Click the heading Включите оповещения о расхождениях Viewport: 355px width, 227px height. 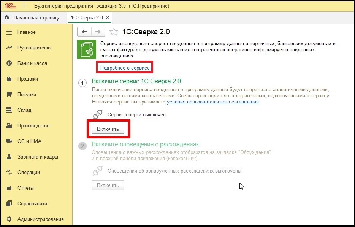point(145,144)
